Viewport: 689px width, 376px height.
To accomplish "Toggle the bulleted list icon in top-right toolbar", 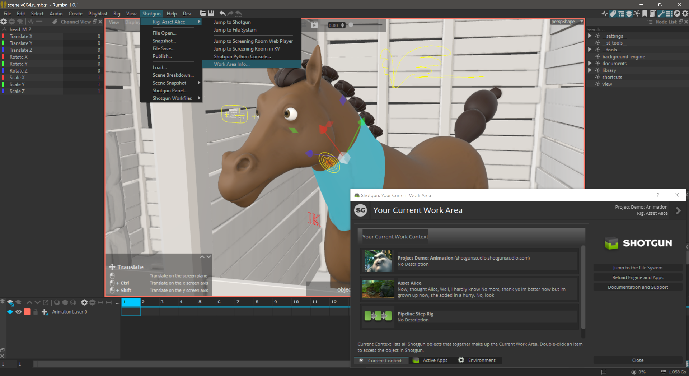I will pyautogui.click(x=621, y=13).
